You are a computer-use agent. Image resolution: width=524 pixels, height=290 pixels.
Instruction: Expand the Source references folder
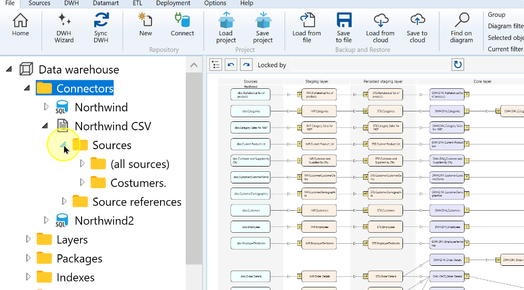[x=64, y=201]
